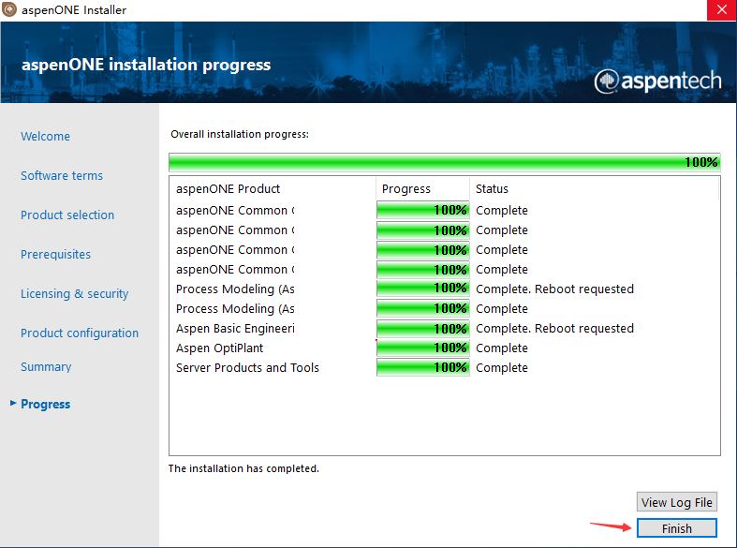
Task: Select the Server Products and Tools row
Action: pyautogui.click(x=444, y=368)
